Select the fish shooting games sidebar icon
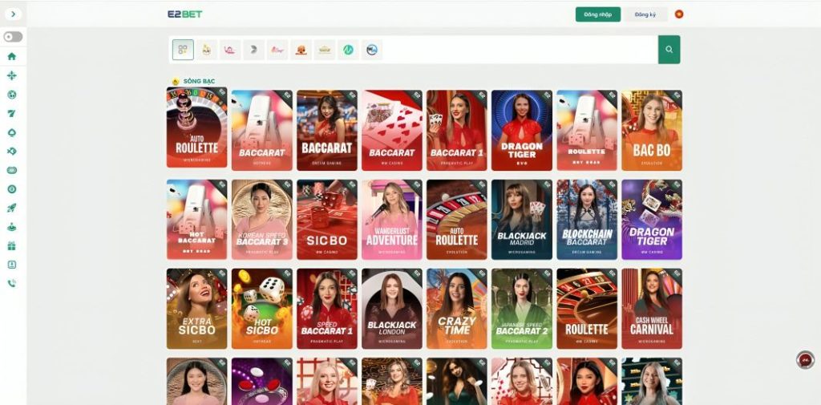The height and width of the screenshot is (405, 821). 11,152
